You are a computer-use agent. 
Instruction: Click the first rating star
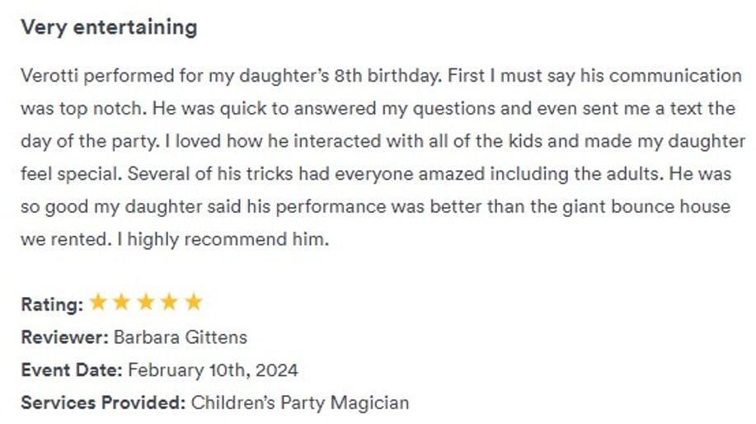(x=98, y=303)
